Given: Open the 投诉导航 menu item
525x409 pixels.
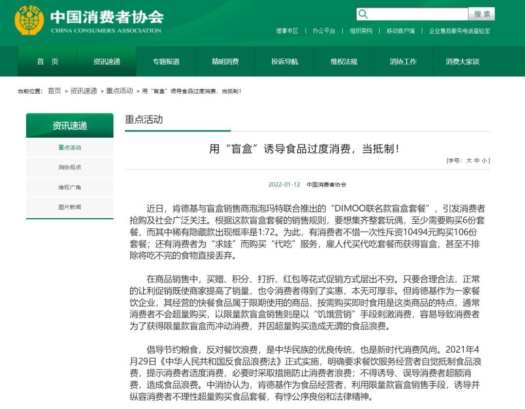Looking at the screenshot, I should click(x=284, y=62).
